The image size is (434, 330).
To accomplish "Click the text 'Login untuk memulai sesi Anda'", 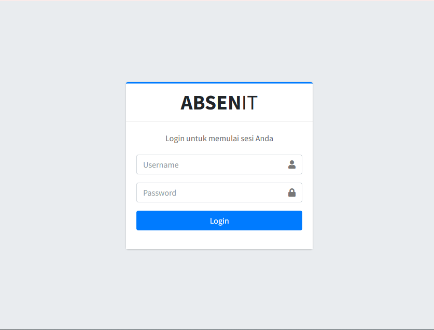I will tap(219, 138).
